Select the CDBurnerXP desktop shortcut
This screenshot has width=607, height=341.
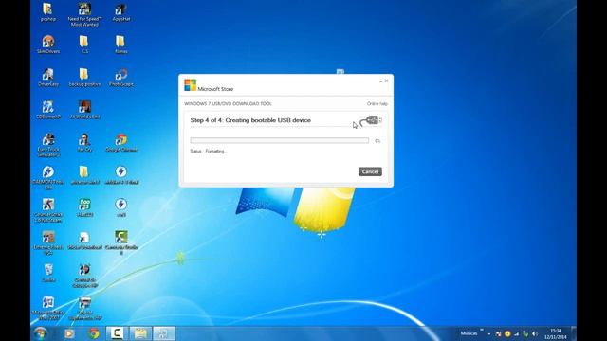click(48, 110)
